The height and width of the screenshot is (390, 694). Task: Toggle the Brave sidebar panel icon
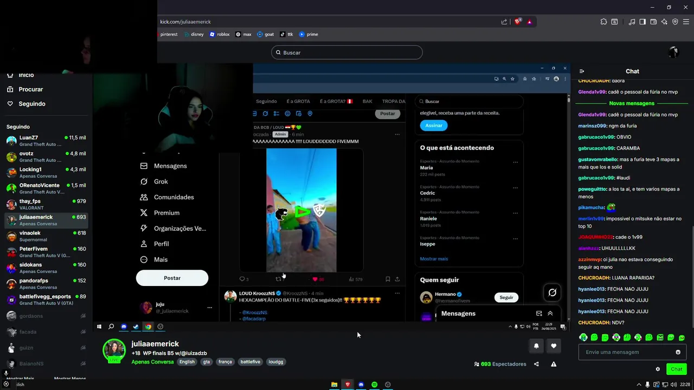tap(642, 22)
